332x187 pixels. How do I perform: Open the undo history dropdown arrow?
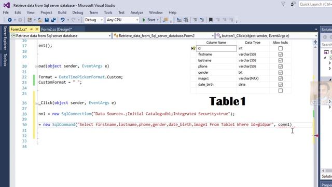click(x=68, y=20)
